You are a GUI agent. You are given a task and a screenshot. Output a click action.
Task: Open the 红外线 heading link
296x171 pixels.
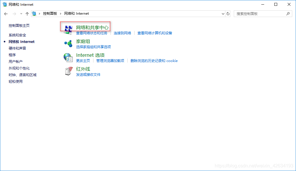83,69
